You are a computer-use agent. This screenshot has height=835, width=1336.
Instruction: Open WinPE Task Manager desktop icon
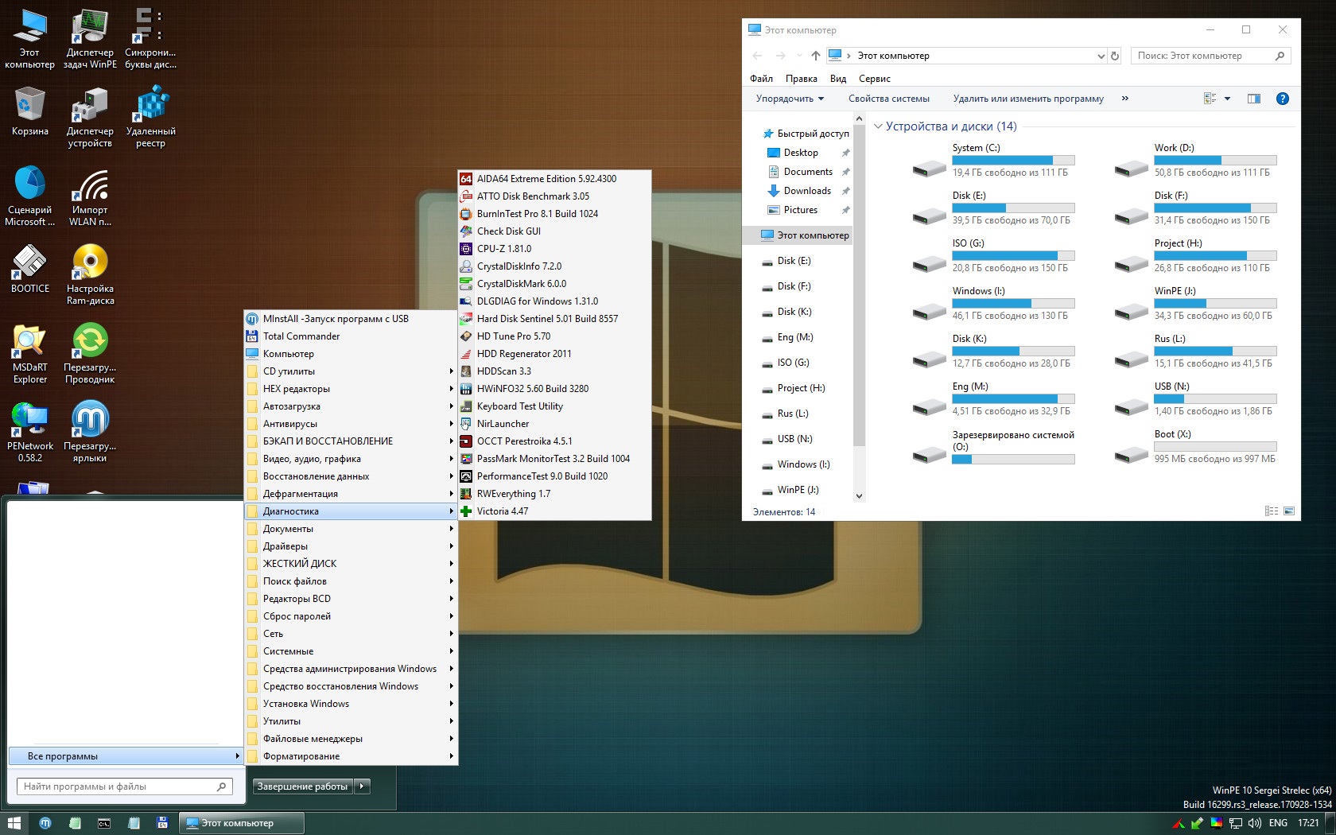[90, 33]
